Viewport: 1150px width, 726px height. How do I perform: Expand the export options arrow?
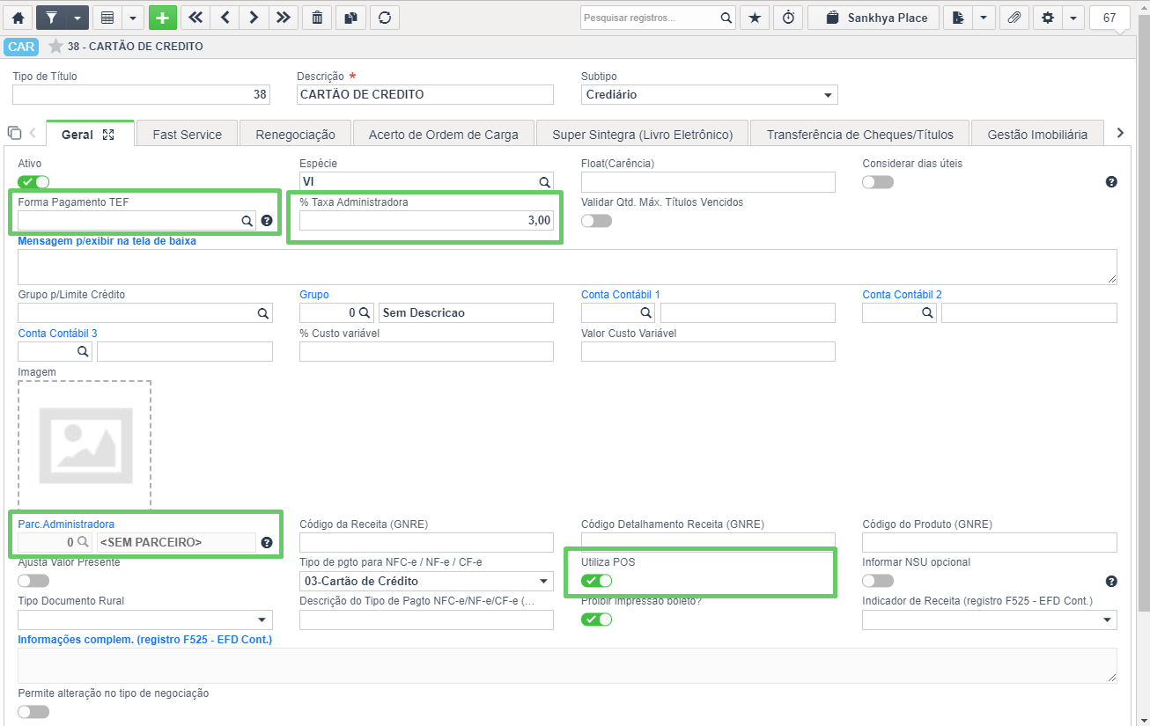pos(984,18)
